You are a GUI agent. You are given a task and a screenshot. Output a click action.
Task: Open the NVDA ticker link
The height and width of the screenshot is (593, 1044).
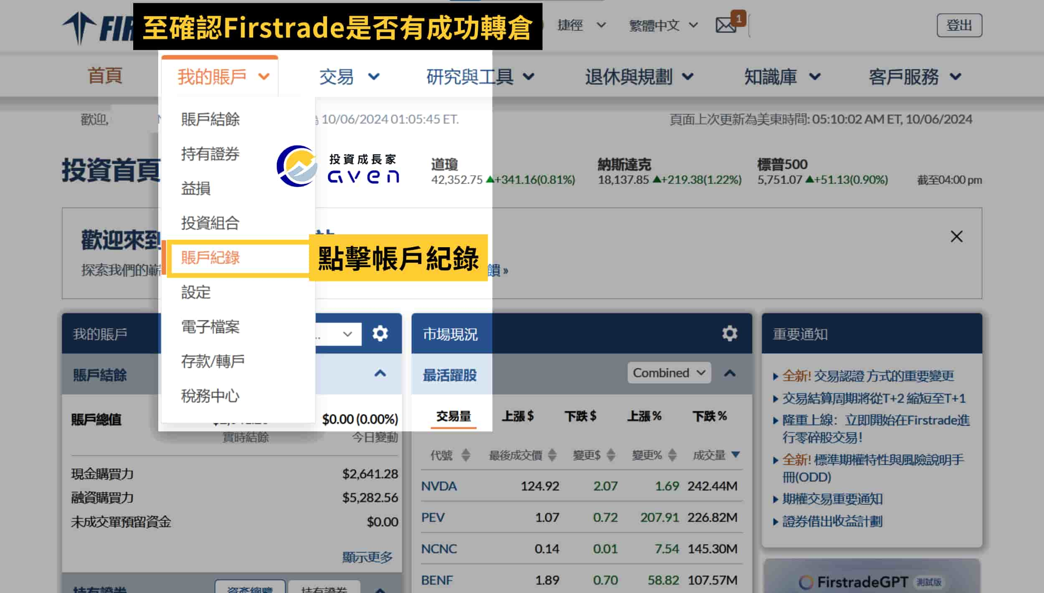tap(439, 486)
